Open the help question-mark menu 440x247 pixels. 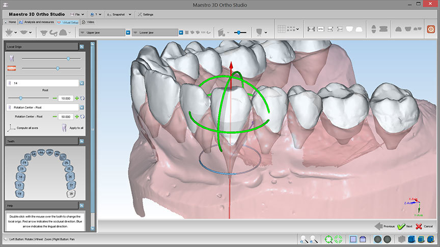tap(96, 14)
